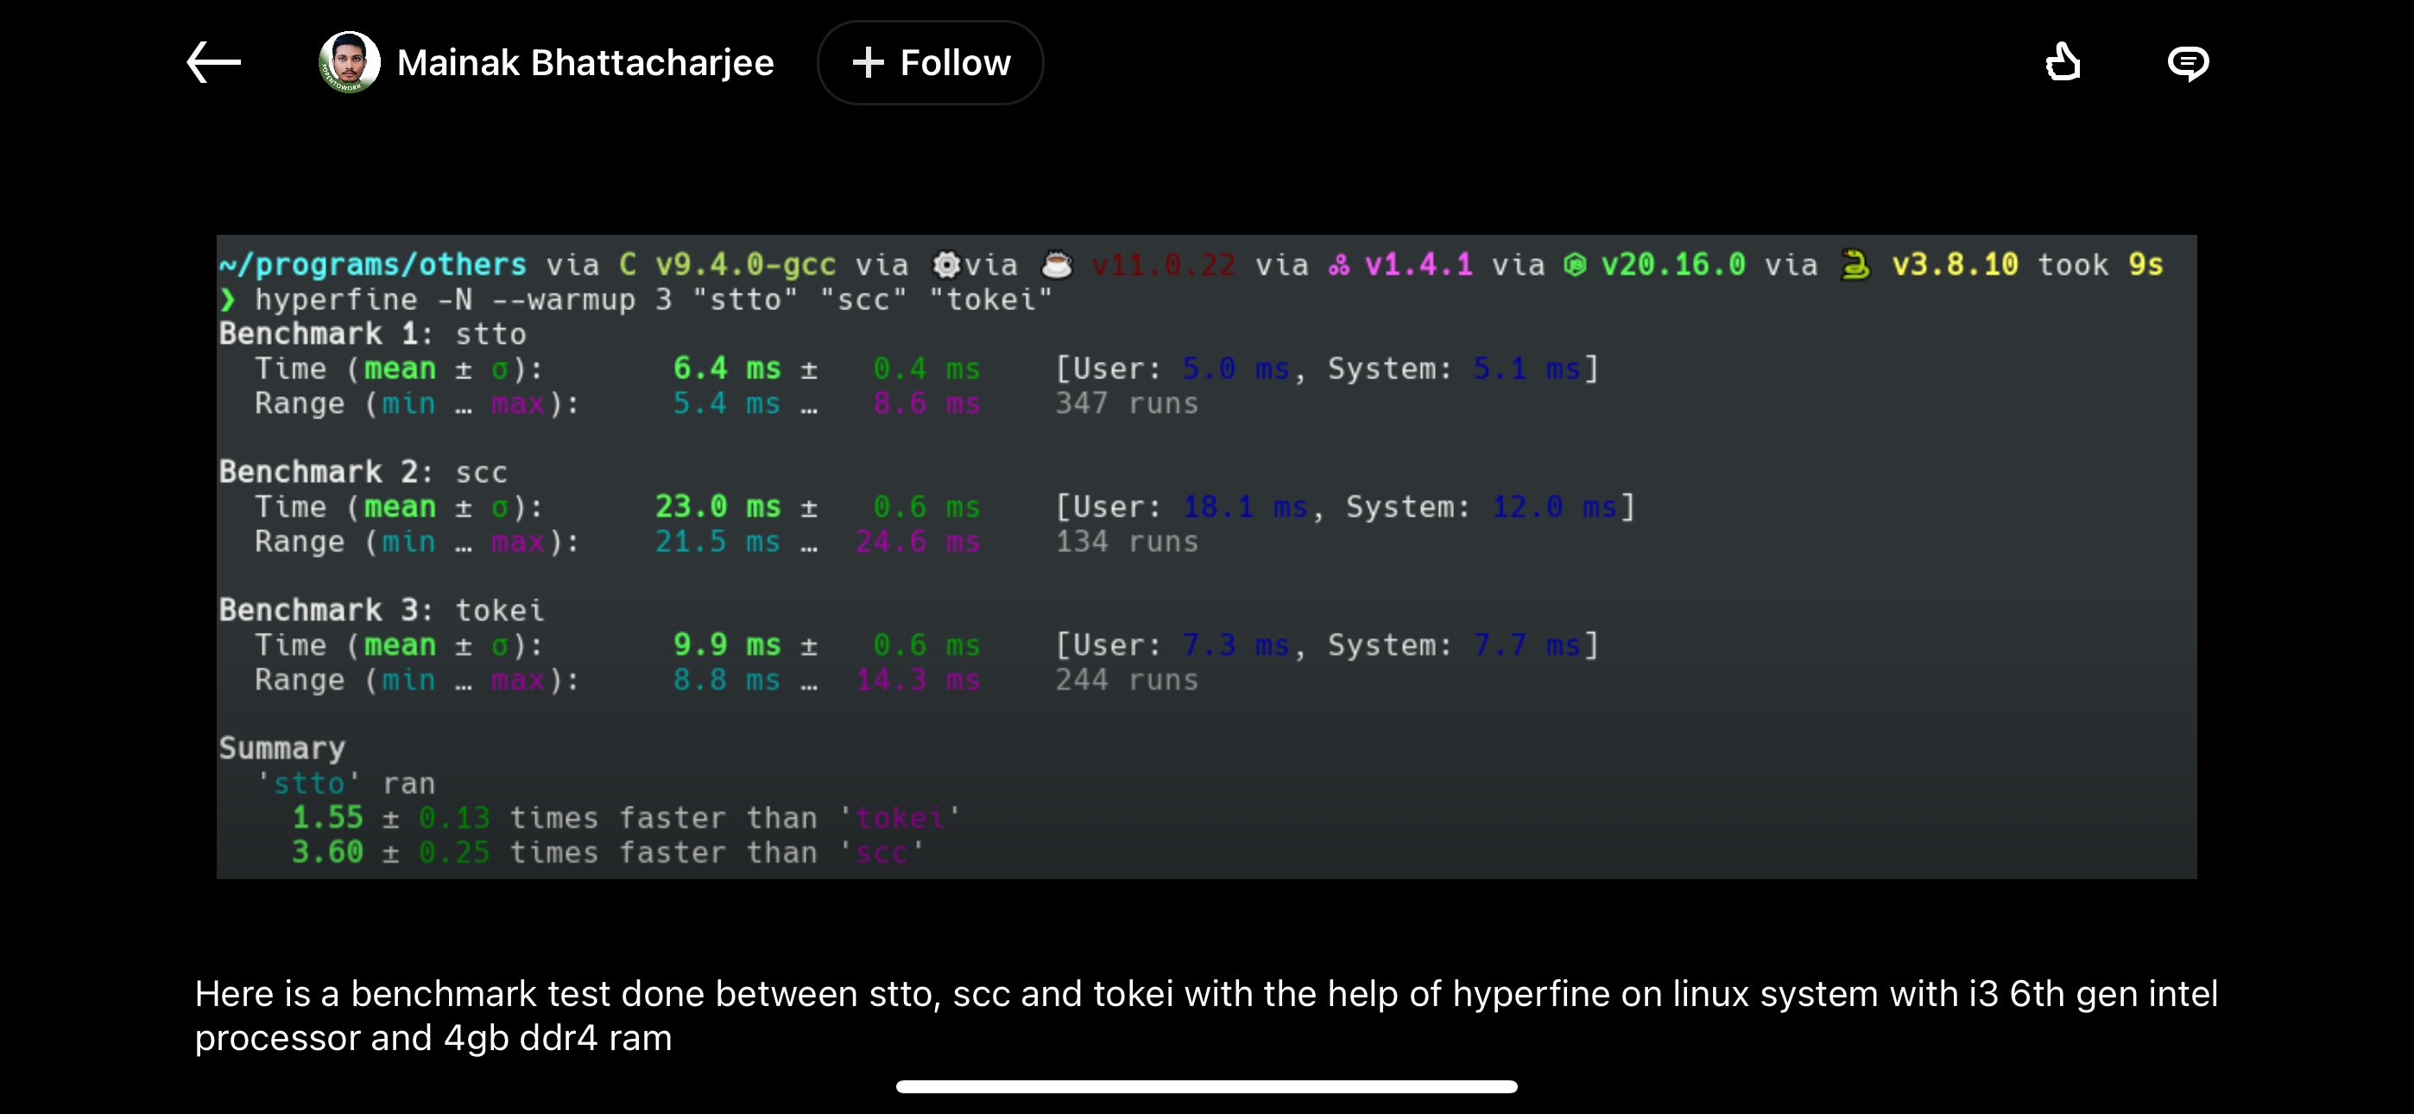Image resolution: width=2414 pixels, height=1114 pixels.
Task: Tap 'Benchmark 1: stto' heading in terminal image
Action: click(372, 334)
